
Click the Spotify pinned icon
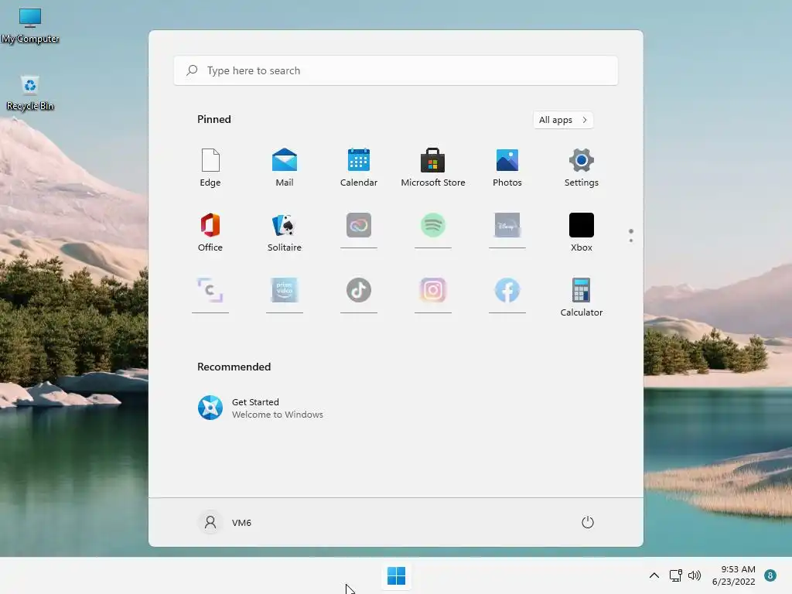[433, 225]
